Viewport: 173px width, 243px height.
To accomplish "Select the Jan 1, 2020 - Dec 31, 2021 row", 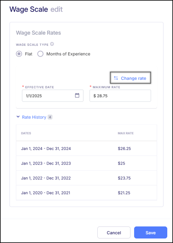I will [86, 193].
